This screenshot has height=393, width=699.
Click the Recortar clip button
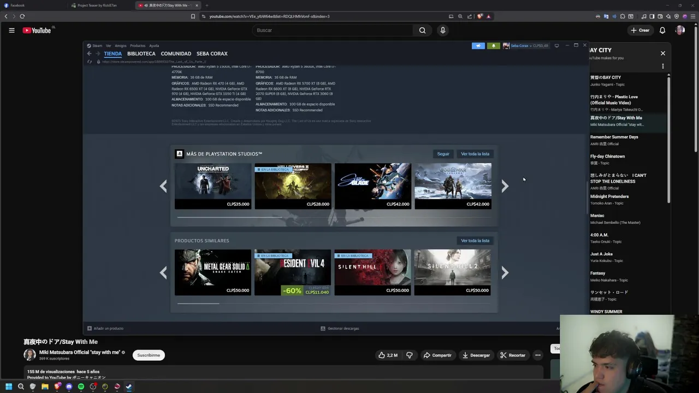[513, 355]
